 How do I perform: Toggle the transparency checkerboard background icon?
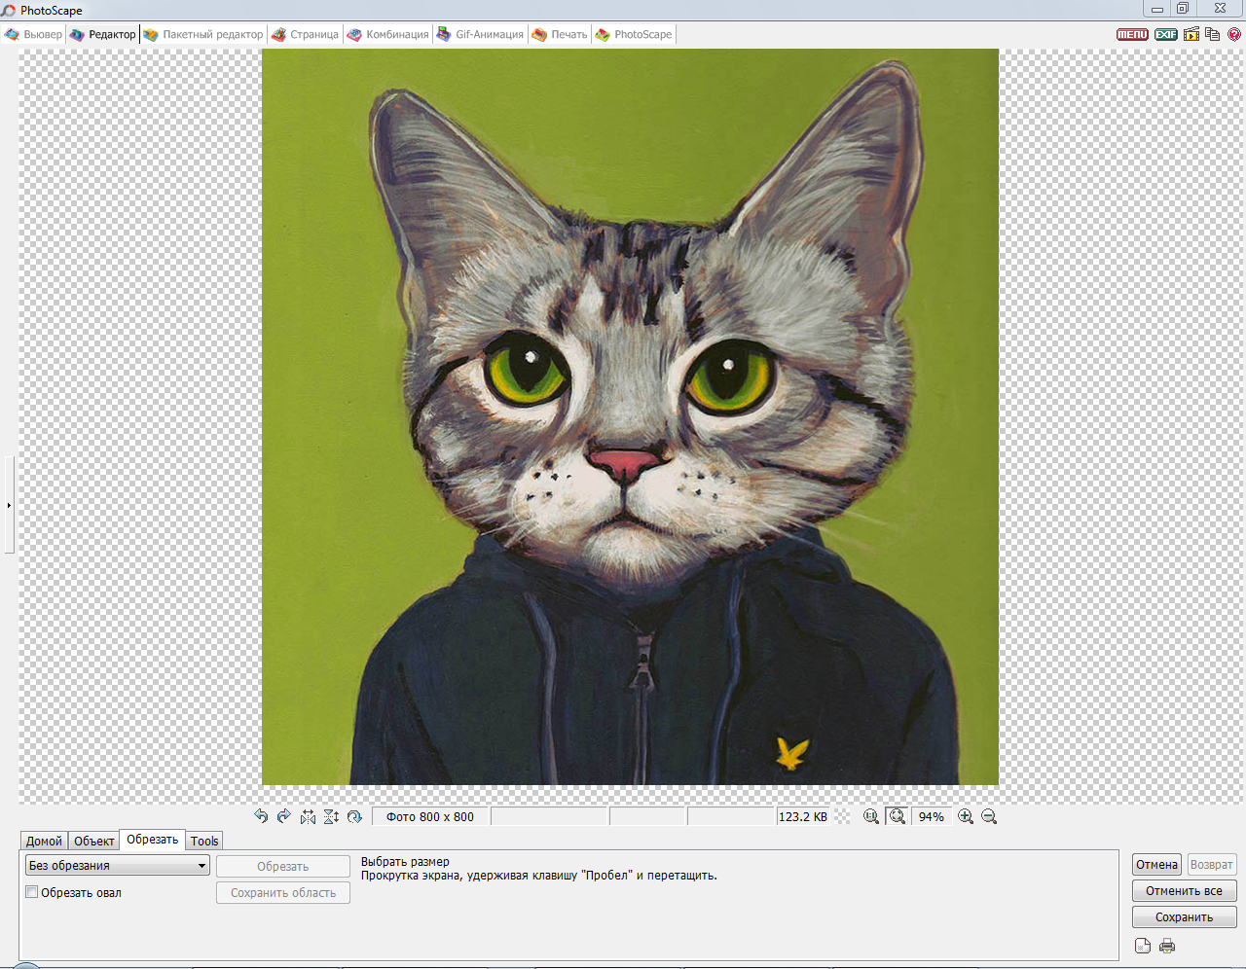[x=843, y=816]
